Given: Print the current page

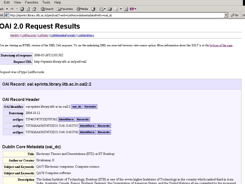Looking at the screenshot, I should click(x=110, y=9).
